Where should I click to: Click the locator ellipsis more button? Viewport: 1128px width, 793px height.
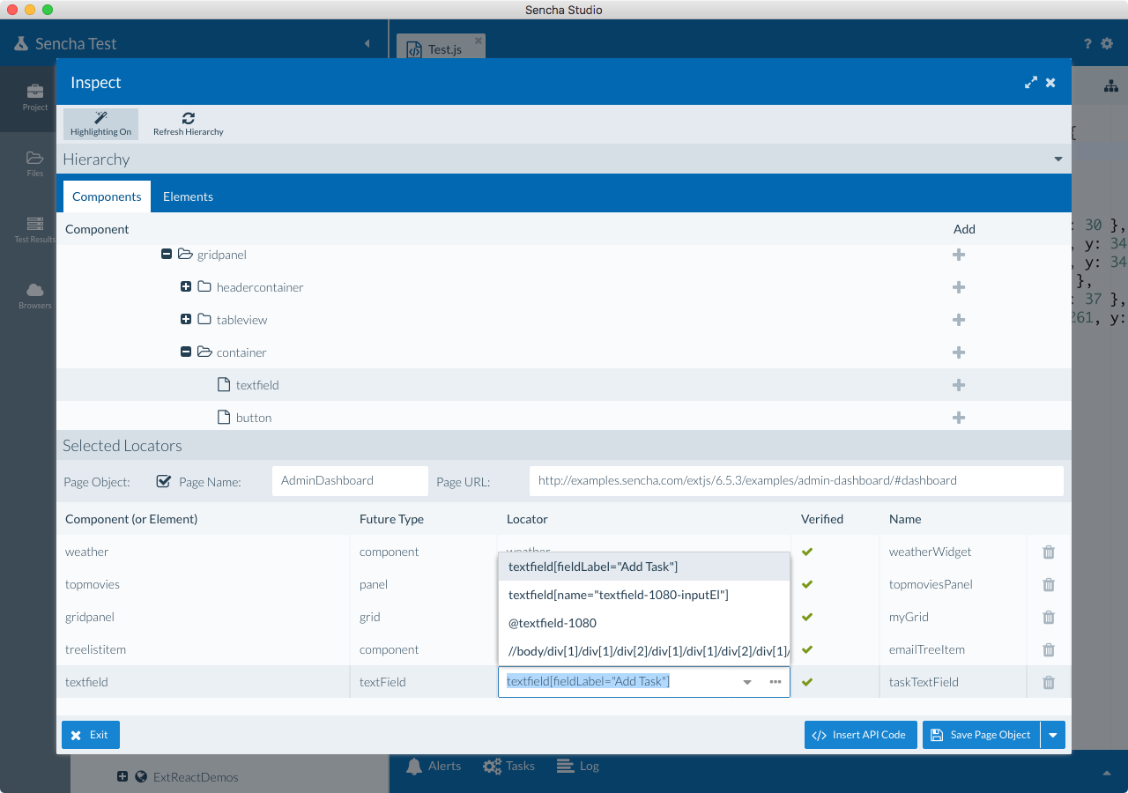775,682
